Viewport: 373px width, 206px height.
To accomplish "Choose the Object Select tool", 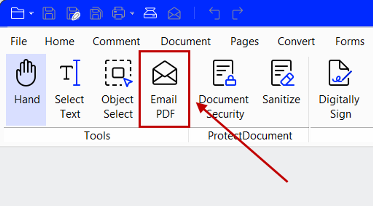I will tap(118, 89).
